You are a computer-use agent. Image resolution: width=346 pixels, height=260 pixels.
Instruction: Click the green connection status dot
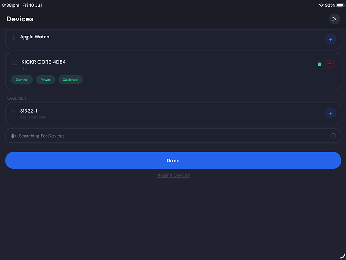coord(320,64)
